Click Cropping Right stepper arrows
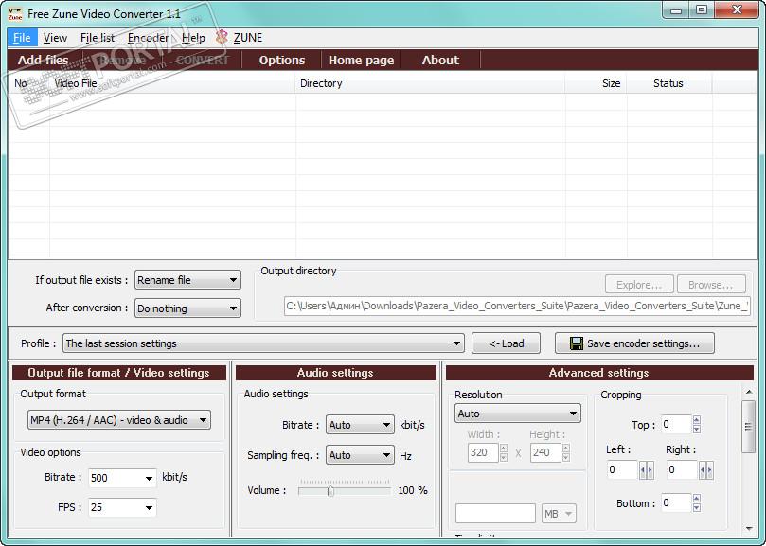The height and width of the screenshot is (546, 766). click(x=706, y=470)
